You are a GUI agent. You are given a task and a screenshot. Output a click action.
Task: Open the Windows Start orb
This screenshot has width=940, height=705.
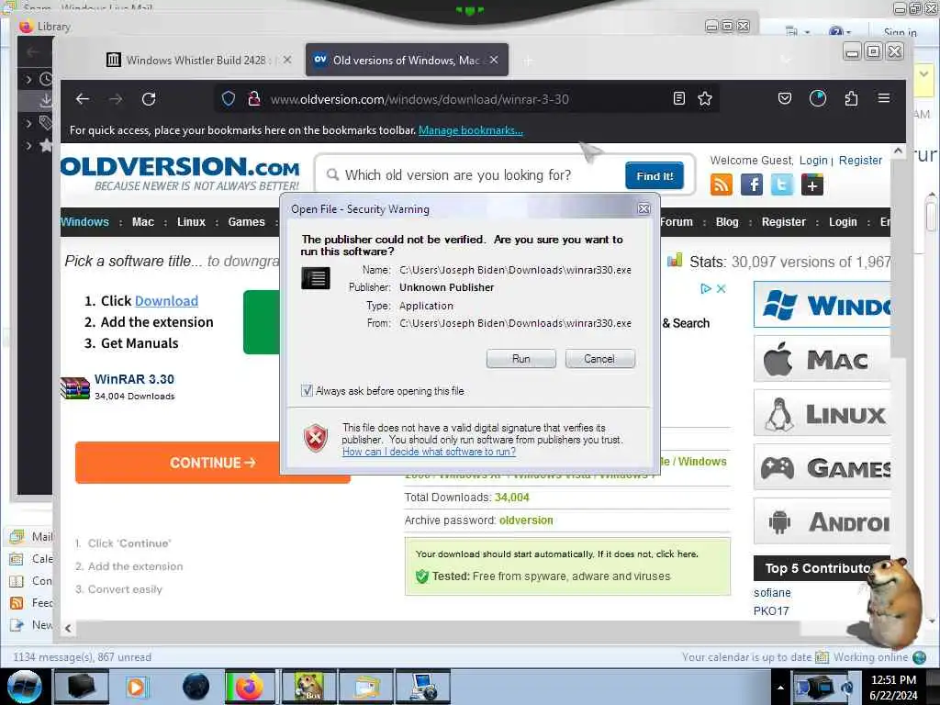(25, 687)
